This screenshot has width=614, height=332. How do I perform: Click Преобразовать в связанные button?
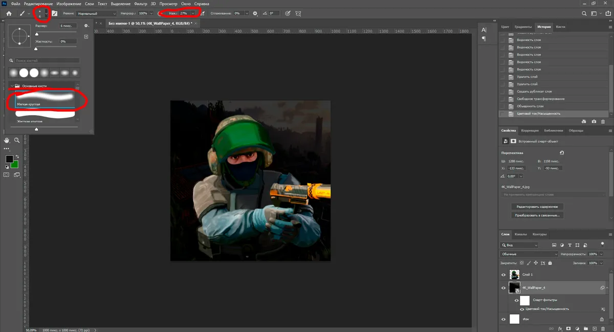tap(537, 215)
